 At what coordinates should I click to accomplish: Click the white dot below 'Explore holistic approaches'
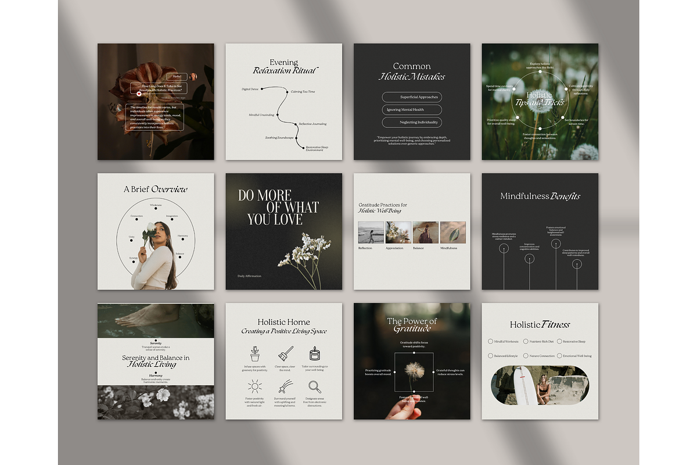point(540,73)
